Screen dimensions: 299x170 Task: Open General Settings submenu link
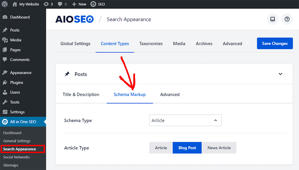[17, 141]
